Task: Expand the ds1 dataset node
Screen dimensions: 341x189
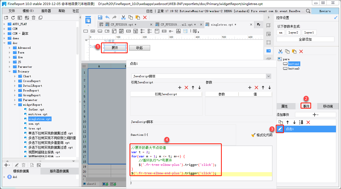Action: coord(4,177)
